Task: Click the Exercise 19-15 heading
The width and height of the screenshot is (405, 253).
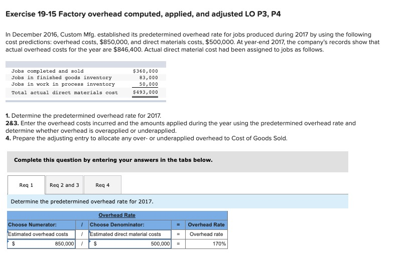Action: [143, 14]
